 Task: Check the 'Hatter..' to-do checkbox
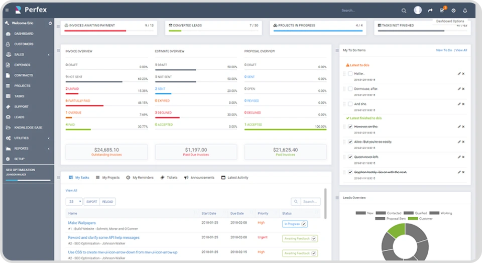[350, 74]
